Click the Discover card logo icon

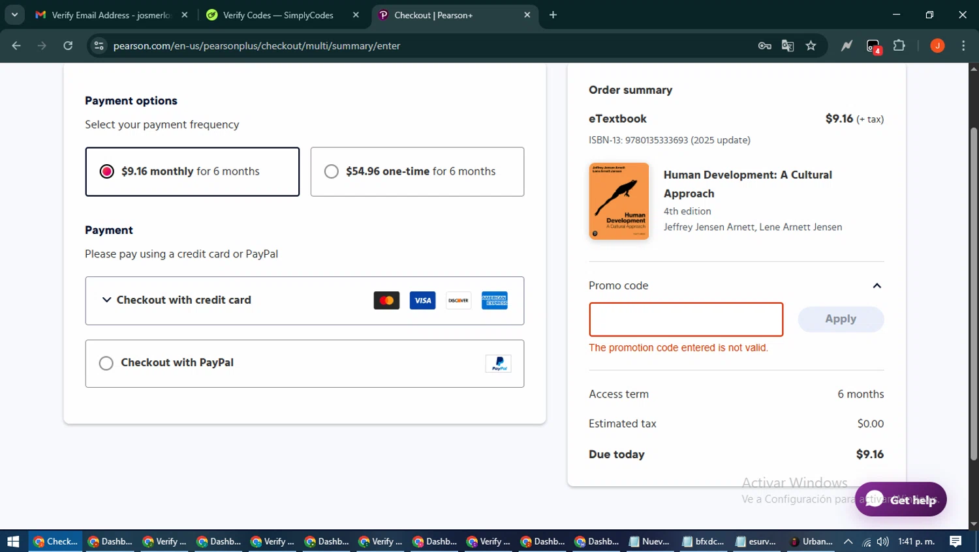(458, 300)
